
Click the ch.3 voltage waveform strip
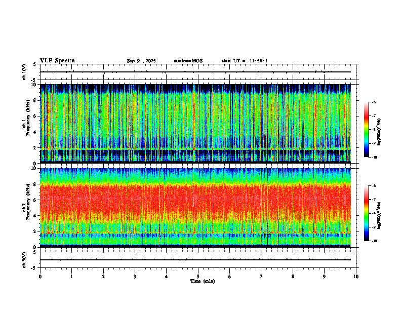click(x=198, y=260)
